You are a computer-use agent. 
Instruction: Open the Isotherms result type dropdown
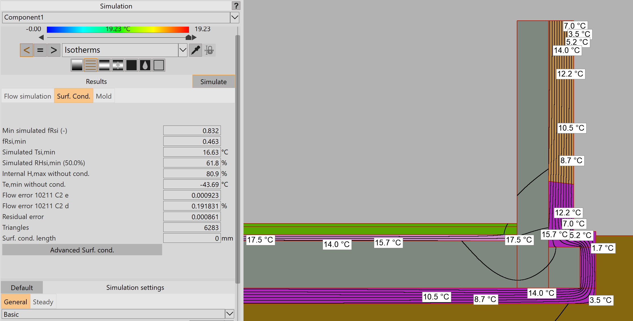(x=183, y=50)
